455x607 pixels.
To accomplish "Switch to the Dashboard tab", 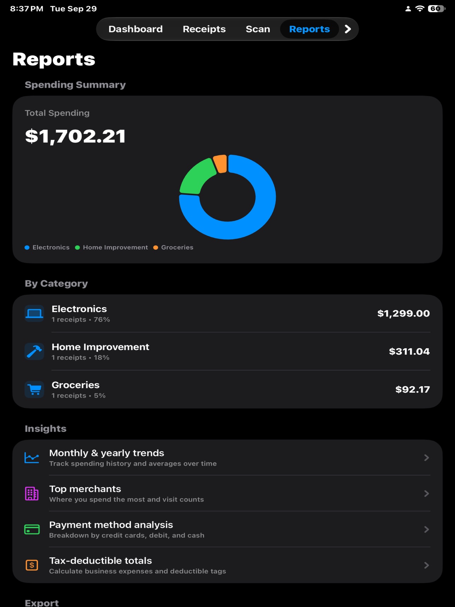I will tap(135, 29).
